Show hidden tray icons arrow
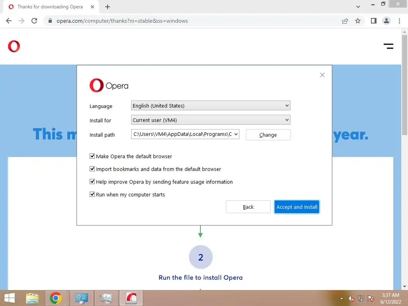The height and width of the screenshot is (306, 408). pyautogui.click(x=341, y=298)
